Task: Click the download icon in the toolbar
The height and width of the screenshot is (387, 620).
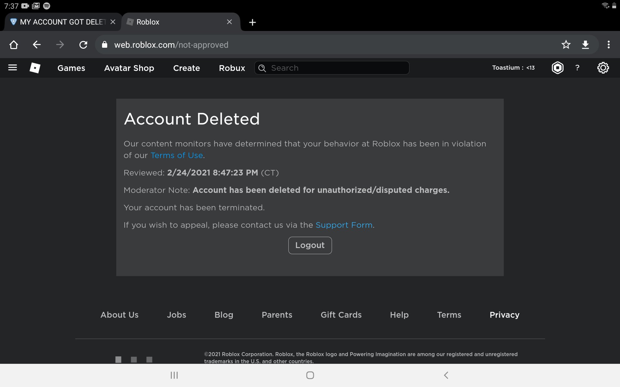Action: click(585, 45)
